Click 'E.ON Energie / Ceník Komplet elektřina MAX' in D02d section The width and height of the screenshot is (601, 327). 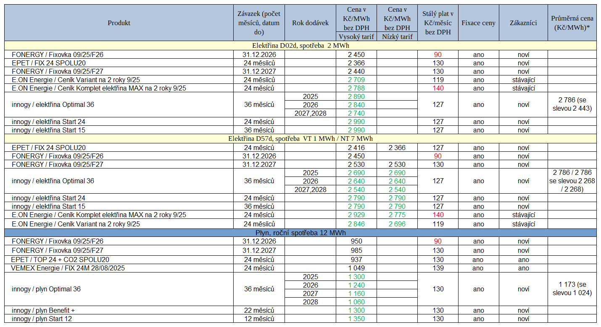99,88
